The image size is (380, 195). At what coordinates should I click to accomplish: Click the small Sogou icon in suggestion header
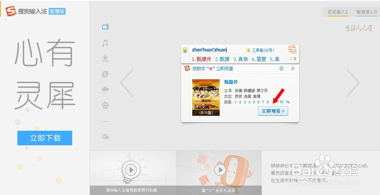pos(187,68)
